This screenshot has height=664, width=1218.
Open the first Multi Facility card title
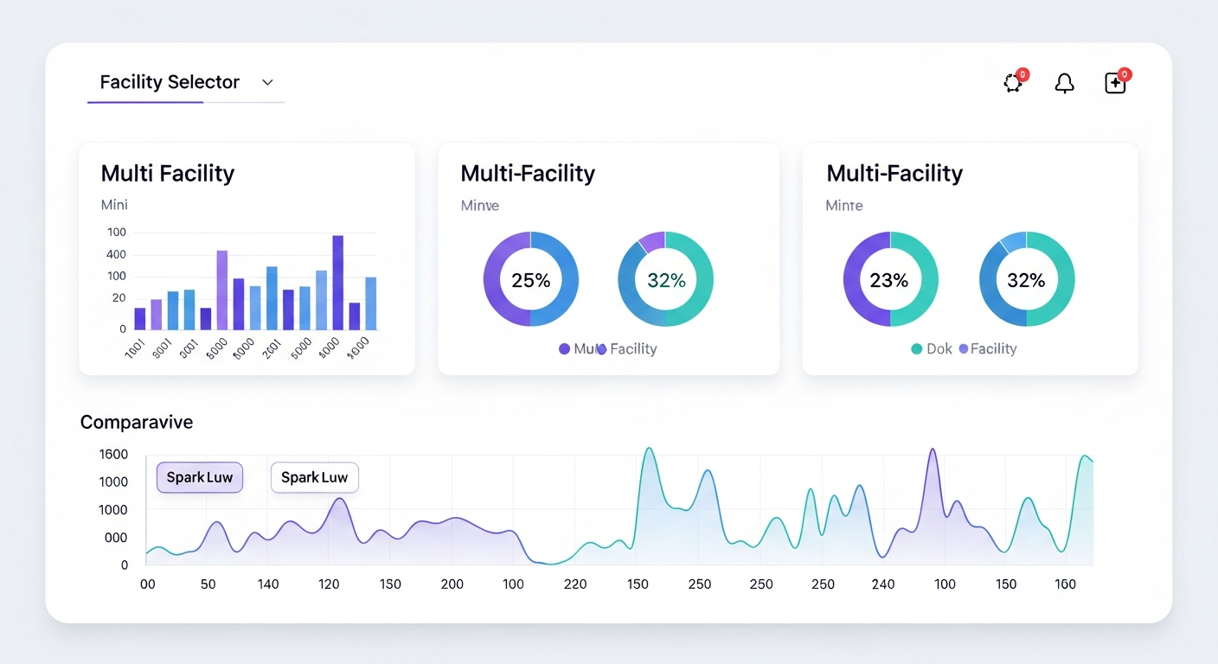(168, 173)
